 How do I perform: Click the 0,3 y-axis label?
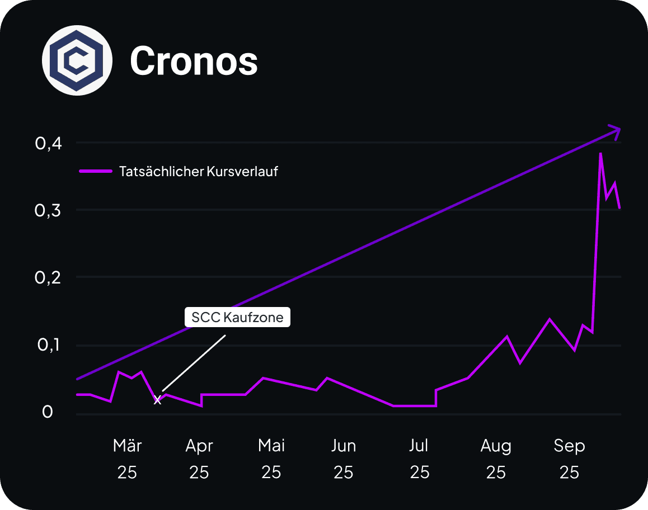click(48, 211)
